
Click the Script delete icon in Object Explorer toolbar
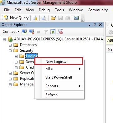tap(60, 32)
